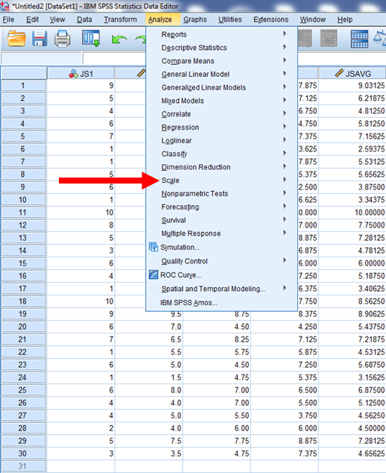Save the dataset with the floppy disk icon
The image size is (386, 473).
tap(39, 39)
